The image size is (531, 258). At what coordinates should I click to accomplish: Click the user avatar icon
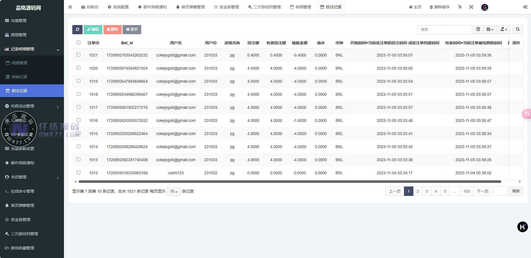(x=485, y=7)
